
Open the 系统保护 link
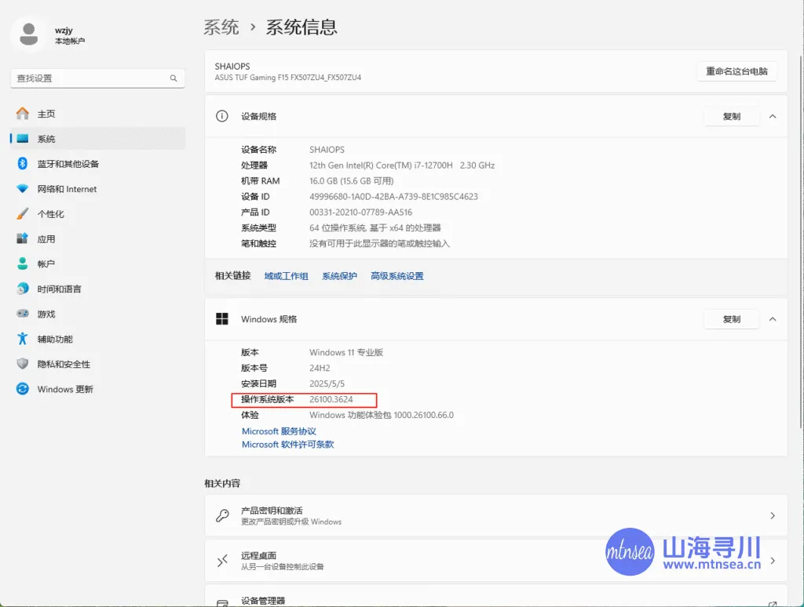[x=339, y=276]
